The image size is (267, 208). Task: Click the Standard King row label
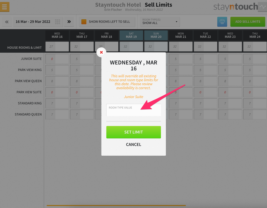[x=30, y=103]
